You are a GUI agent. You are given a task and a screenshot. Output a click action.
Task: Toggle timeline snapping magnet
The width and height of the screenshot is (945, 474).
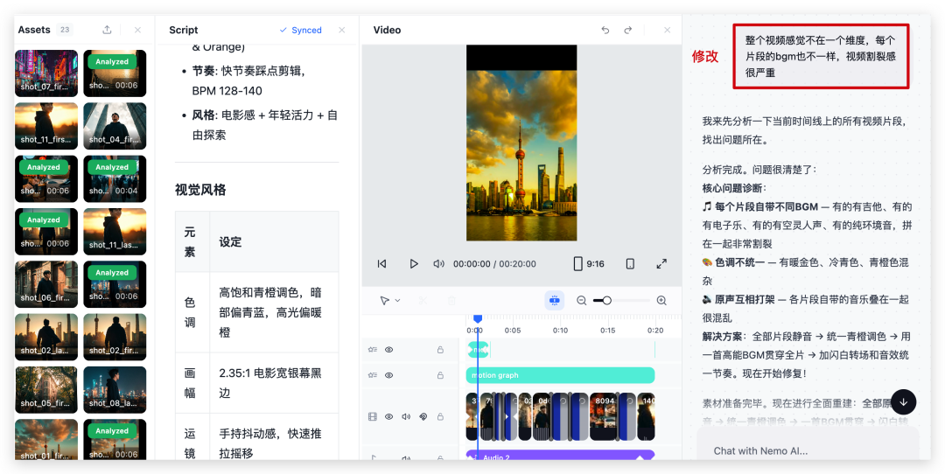click(555, 300)
